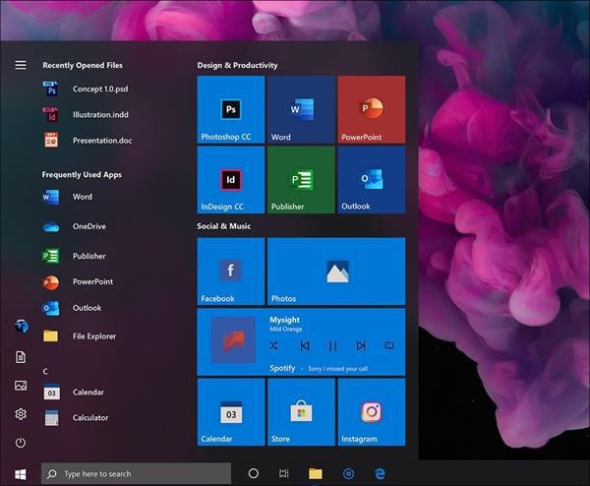Open the Publisher tile
The image size is (590, 486).
click(301, 180)
